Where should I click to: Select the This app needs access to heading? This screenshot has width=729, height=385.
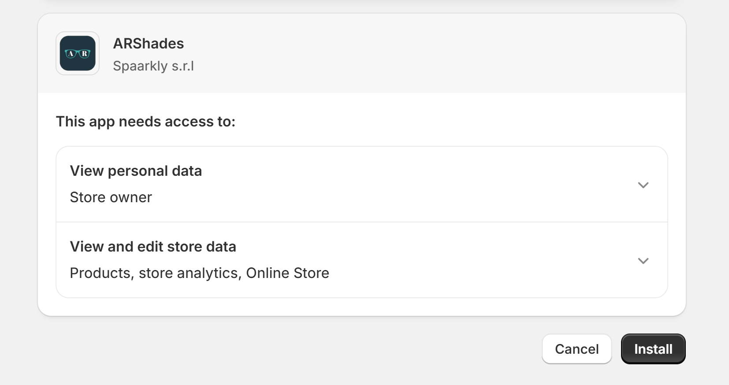[x=145, y=122]
